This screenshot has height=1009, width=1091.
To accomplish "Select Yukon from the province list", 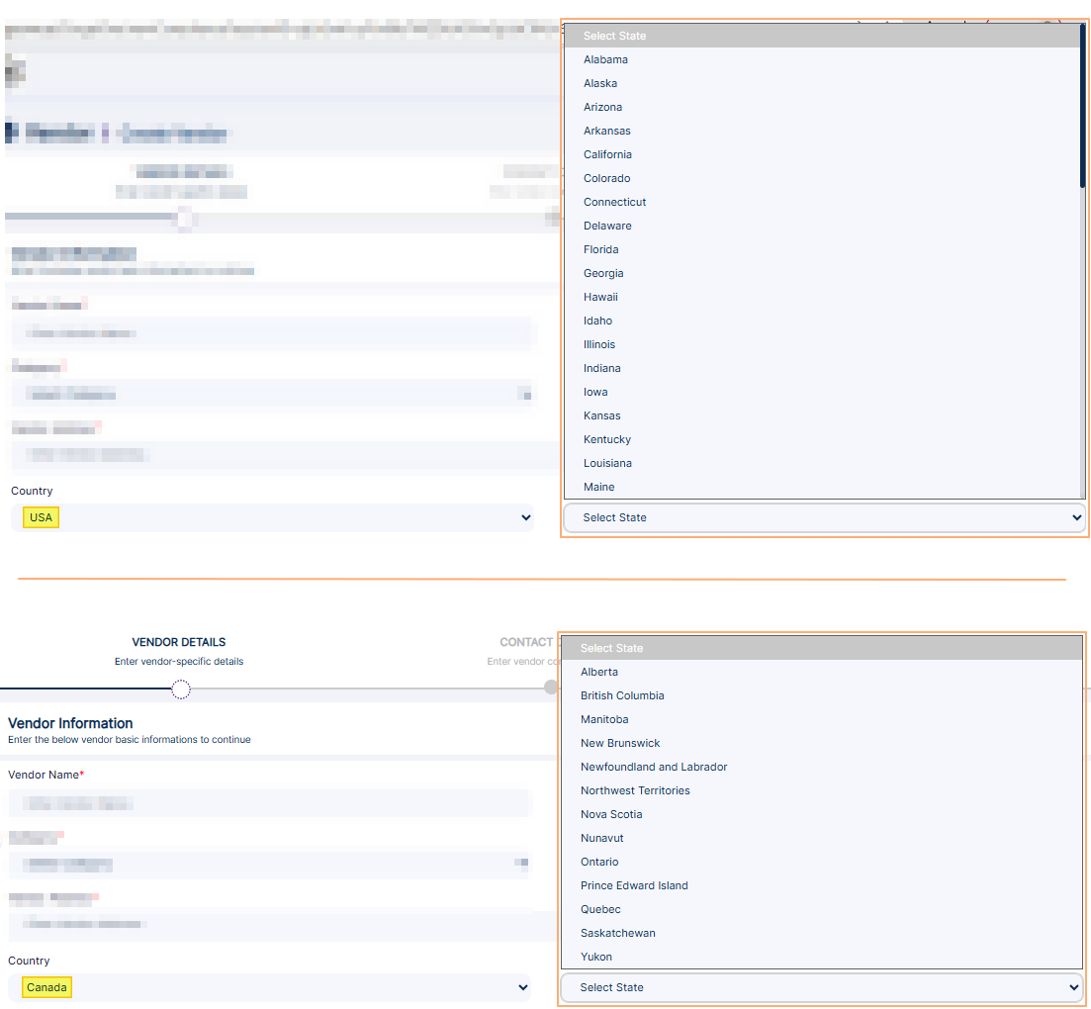I will pos(596,957).
